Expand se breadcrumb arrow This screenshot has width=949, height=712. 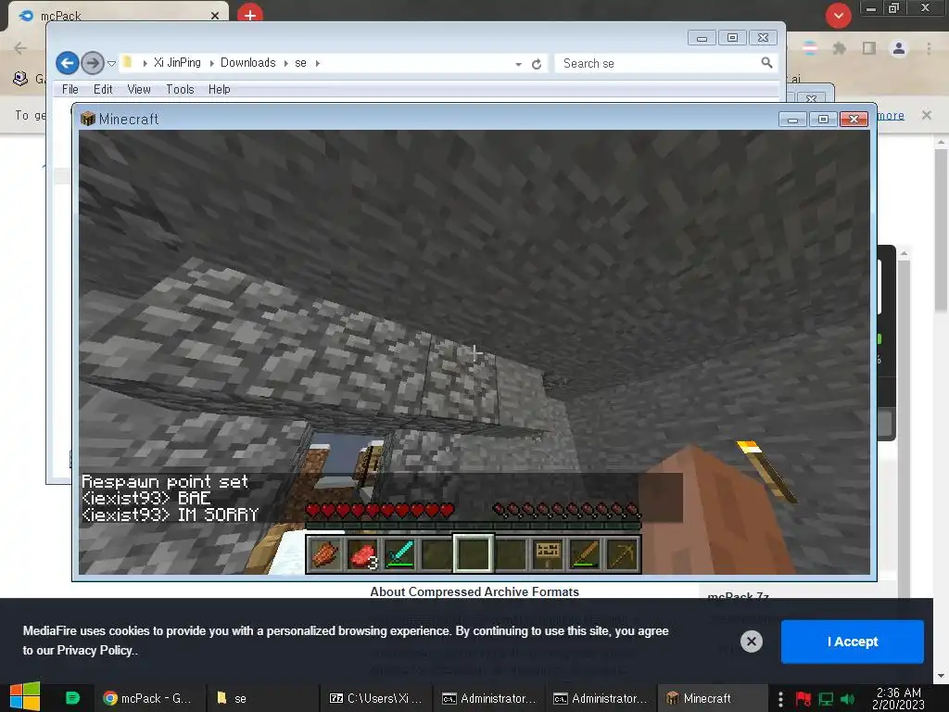tap(317, 63)
